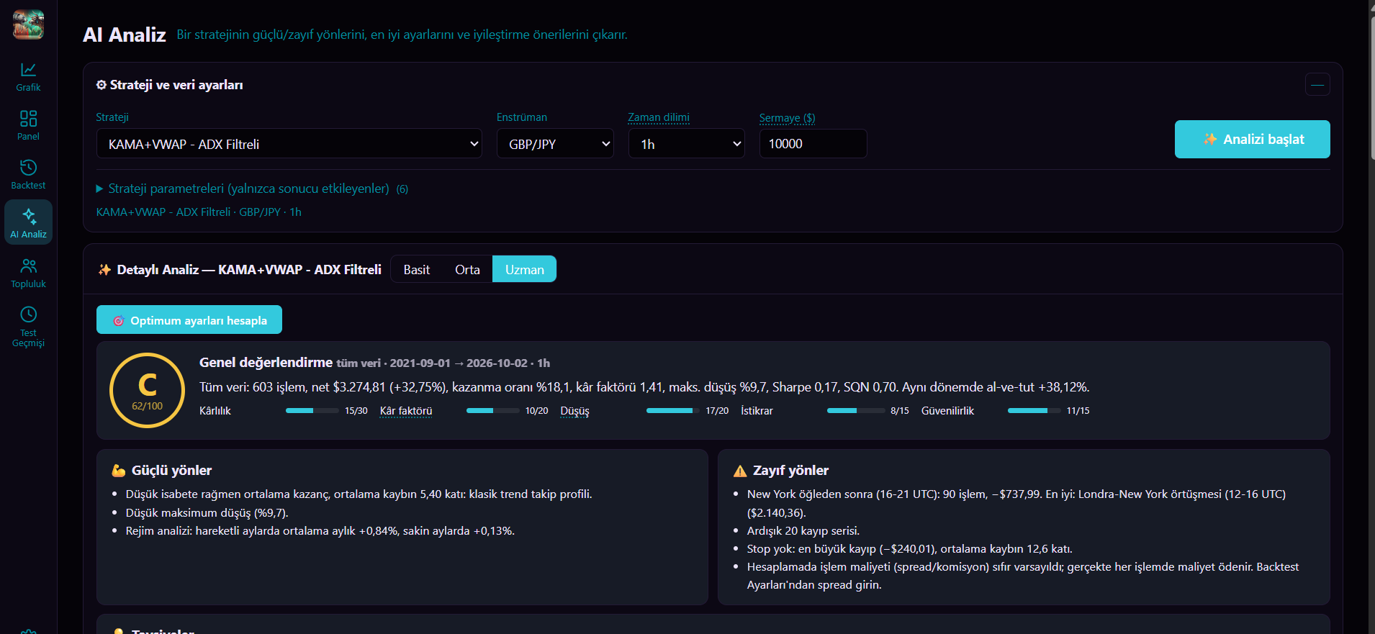The image size is (1375, 634).
Task: Start analysis with Analizi başlat button
Action: 1252,139
